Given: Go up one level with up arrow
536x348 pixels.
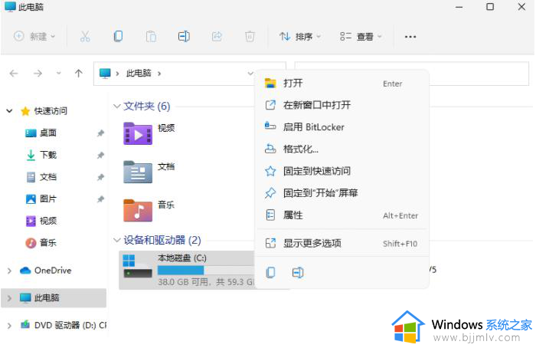Looking at the screenshot, I should coord(79,74).
